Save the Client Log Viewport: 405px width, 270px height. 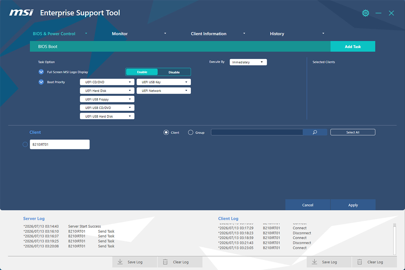(329, 262)
